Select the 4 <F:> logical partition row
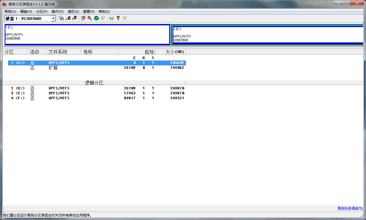Screen dimensions: 366x220 pos(97,98)
